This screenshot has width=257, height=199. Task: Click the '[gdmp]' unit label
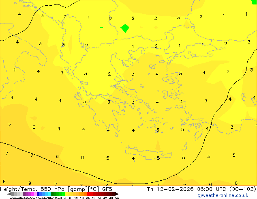coord(77,189)
